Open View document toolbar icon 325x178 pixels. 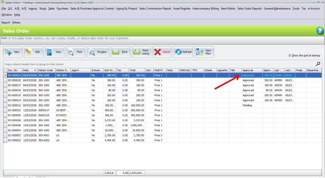(50, 52)
